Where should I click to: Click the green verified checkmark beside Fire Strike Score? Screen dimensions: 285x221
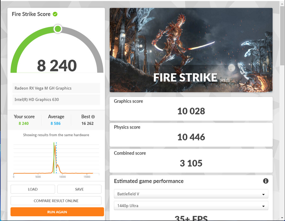tap(55, 14)
